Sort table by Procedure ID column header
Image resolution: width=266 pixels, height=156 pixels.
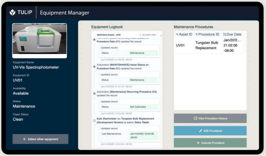coord(208,34)
